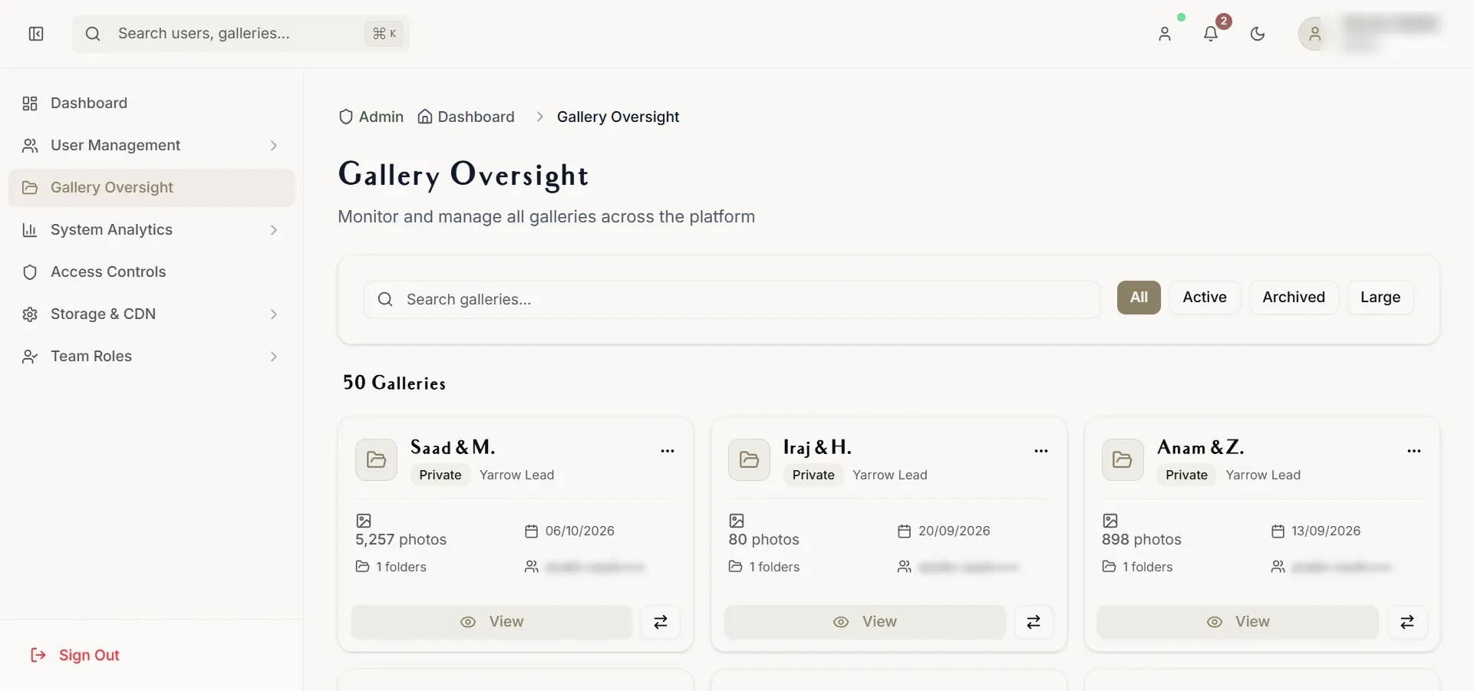Toggle dark mode moon icon
The width and height of the screenshot is (1474, 691).
(x=1258, y=34)
